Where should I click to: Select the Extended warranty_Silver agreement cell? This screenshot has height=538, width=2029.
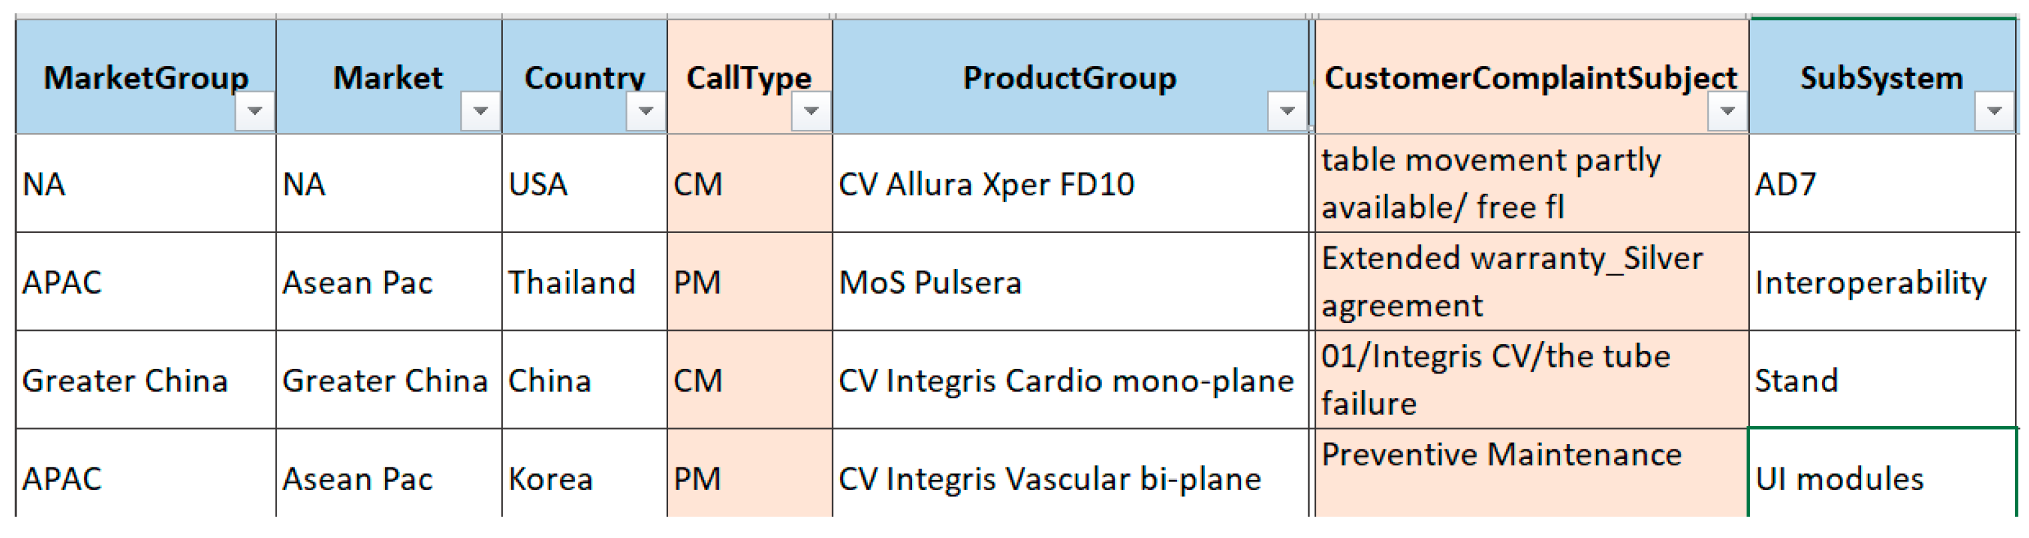click(x=1512, y=282)
